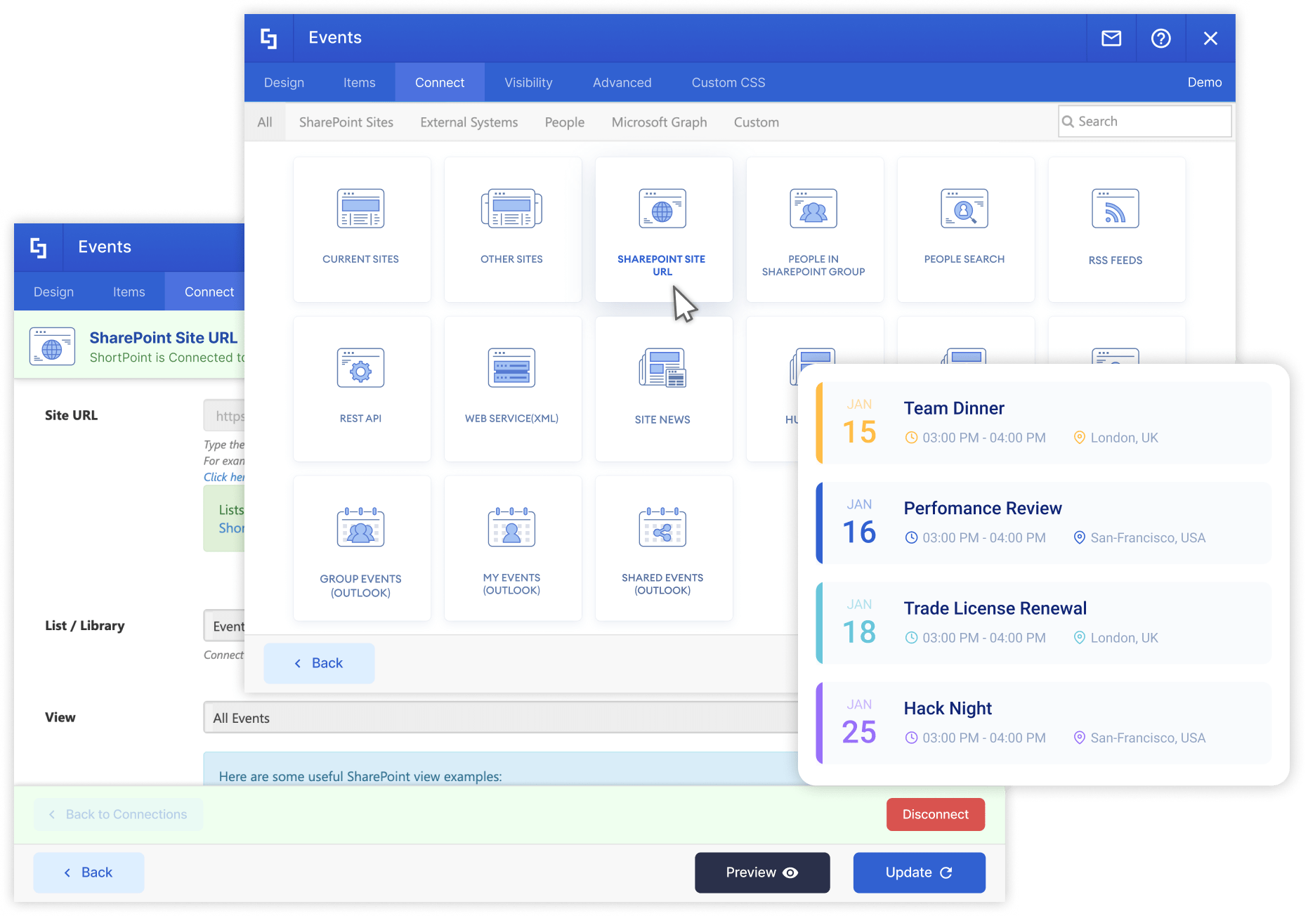Click the Preview button
Screen dimensions: 1308x916
point(762,872)
